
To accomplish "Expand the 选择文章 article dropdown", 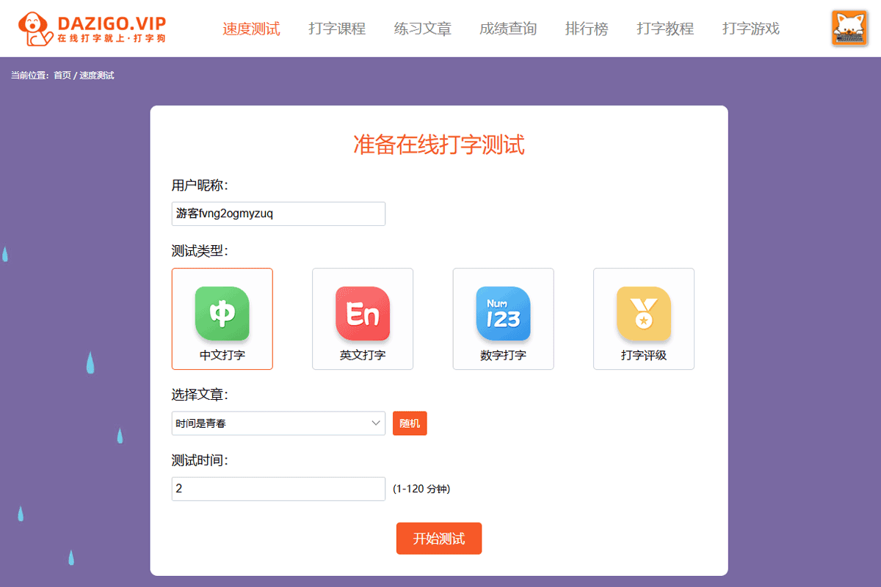I will coord(278,423).
